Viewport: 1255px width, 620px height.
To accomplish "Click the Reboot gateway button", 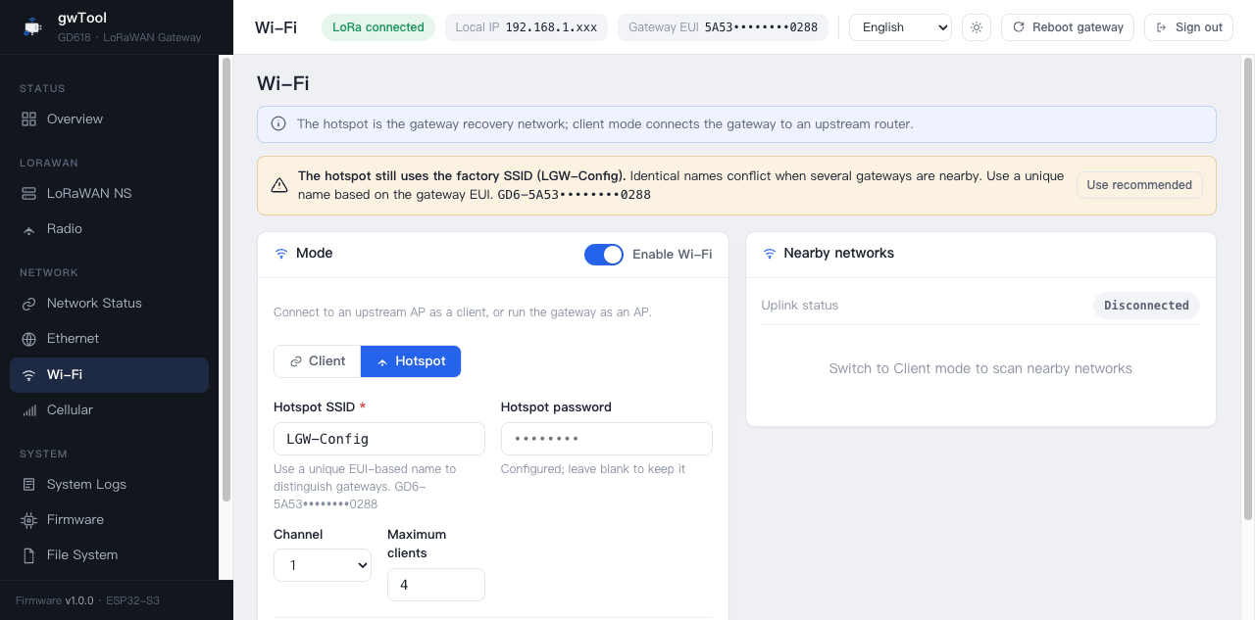I will coord(1068,27).
